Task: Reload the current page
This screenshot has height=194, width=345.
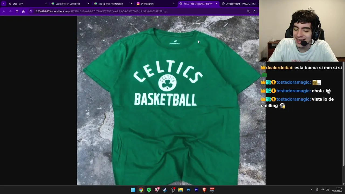Action: [17, 11]
